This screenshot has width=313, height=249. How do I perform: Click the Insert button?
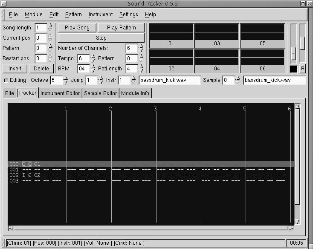point(15,68)
